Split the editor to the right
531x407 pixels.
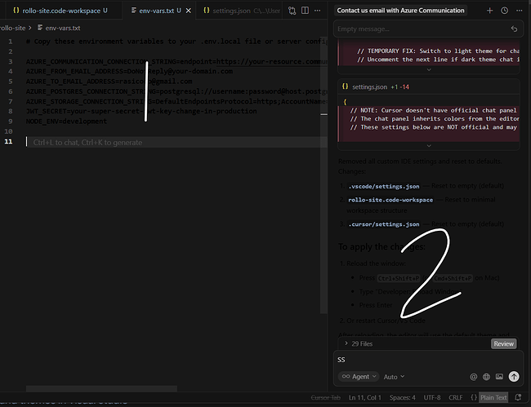305,11
